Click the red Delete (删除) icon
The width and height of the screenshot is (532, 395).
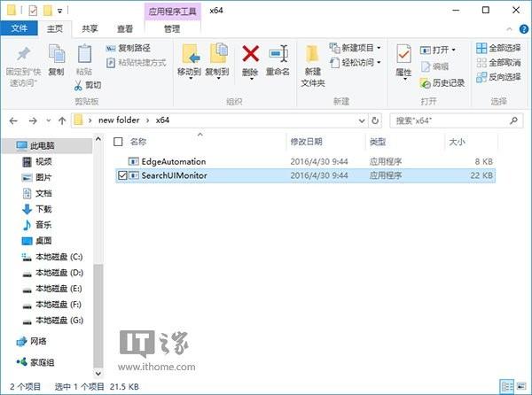250,54
